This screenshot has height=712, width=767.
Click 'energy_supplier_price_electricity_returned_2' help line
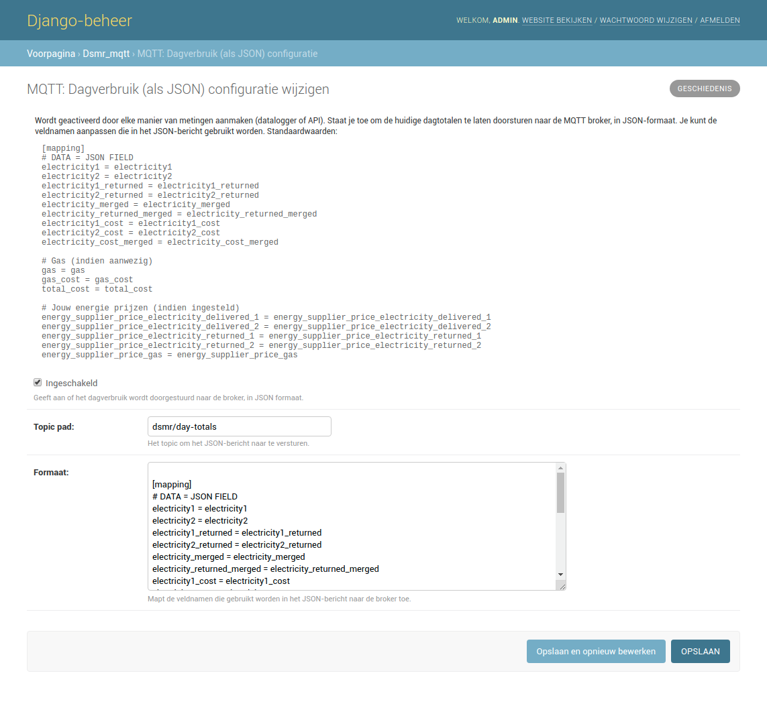coord(261,345)
